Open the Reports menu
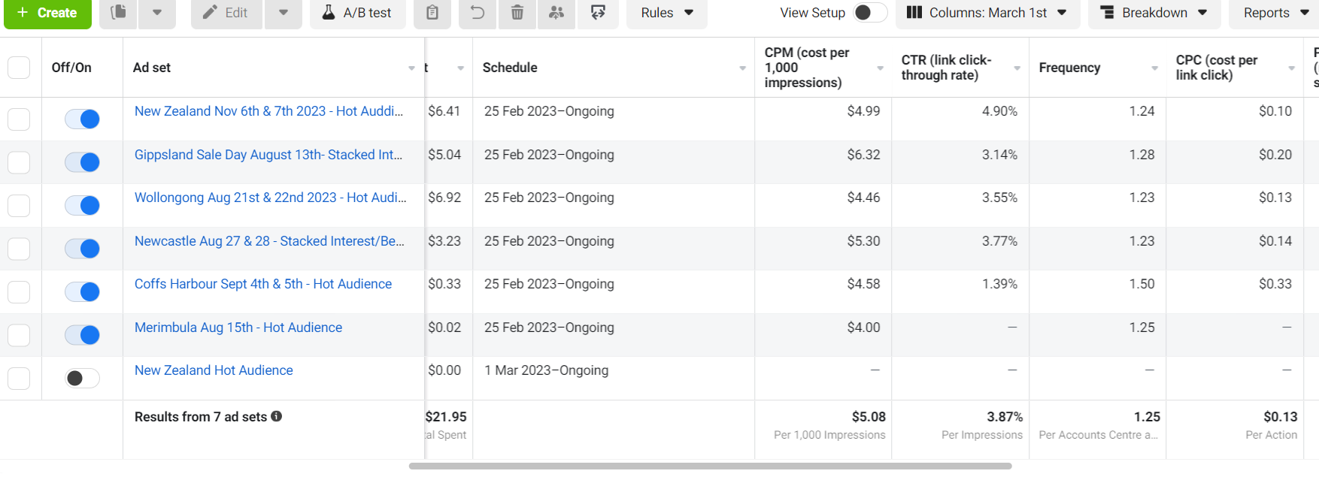This screenshot has height=495, width=1319. point(1275,13)
